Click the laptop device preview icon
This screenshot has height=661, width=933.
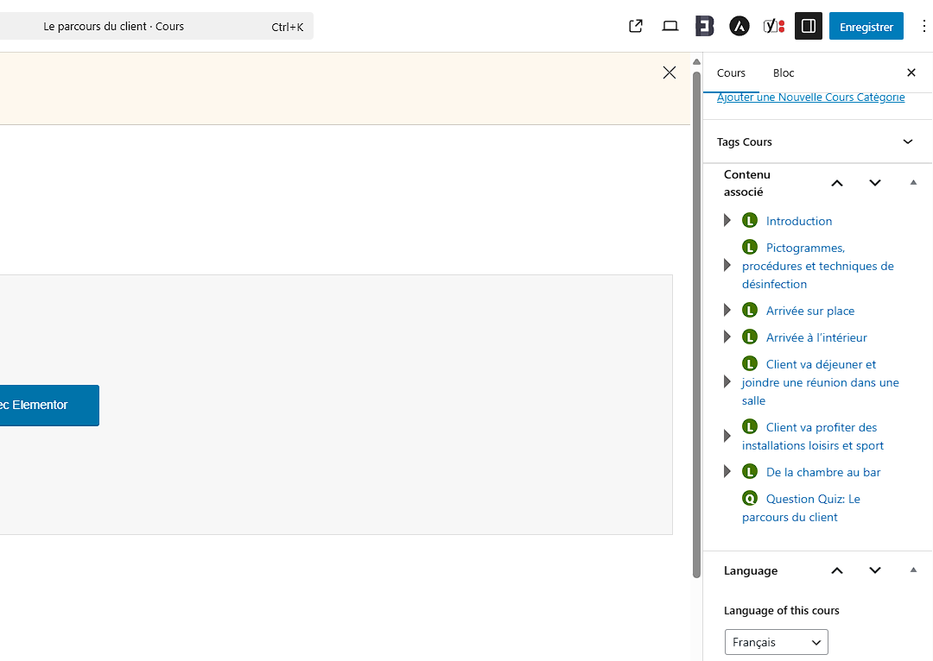point(670,26)
